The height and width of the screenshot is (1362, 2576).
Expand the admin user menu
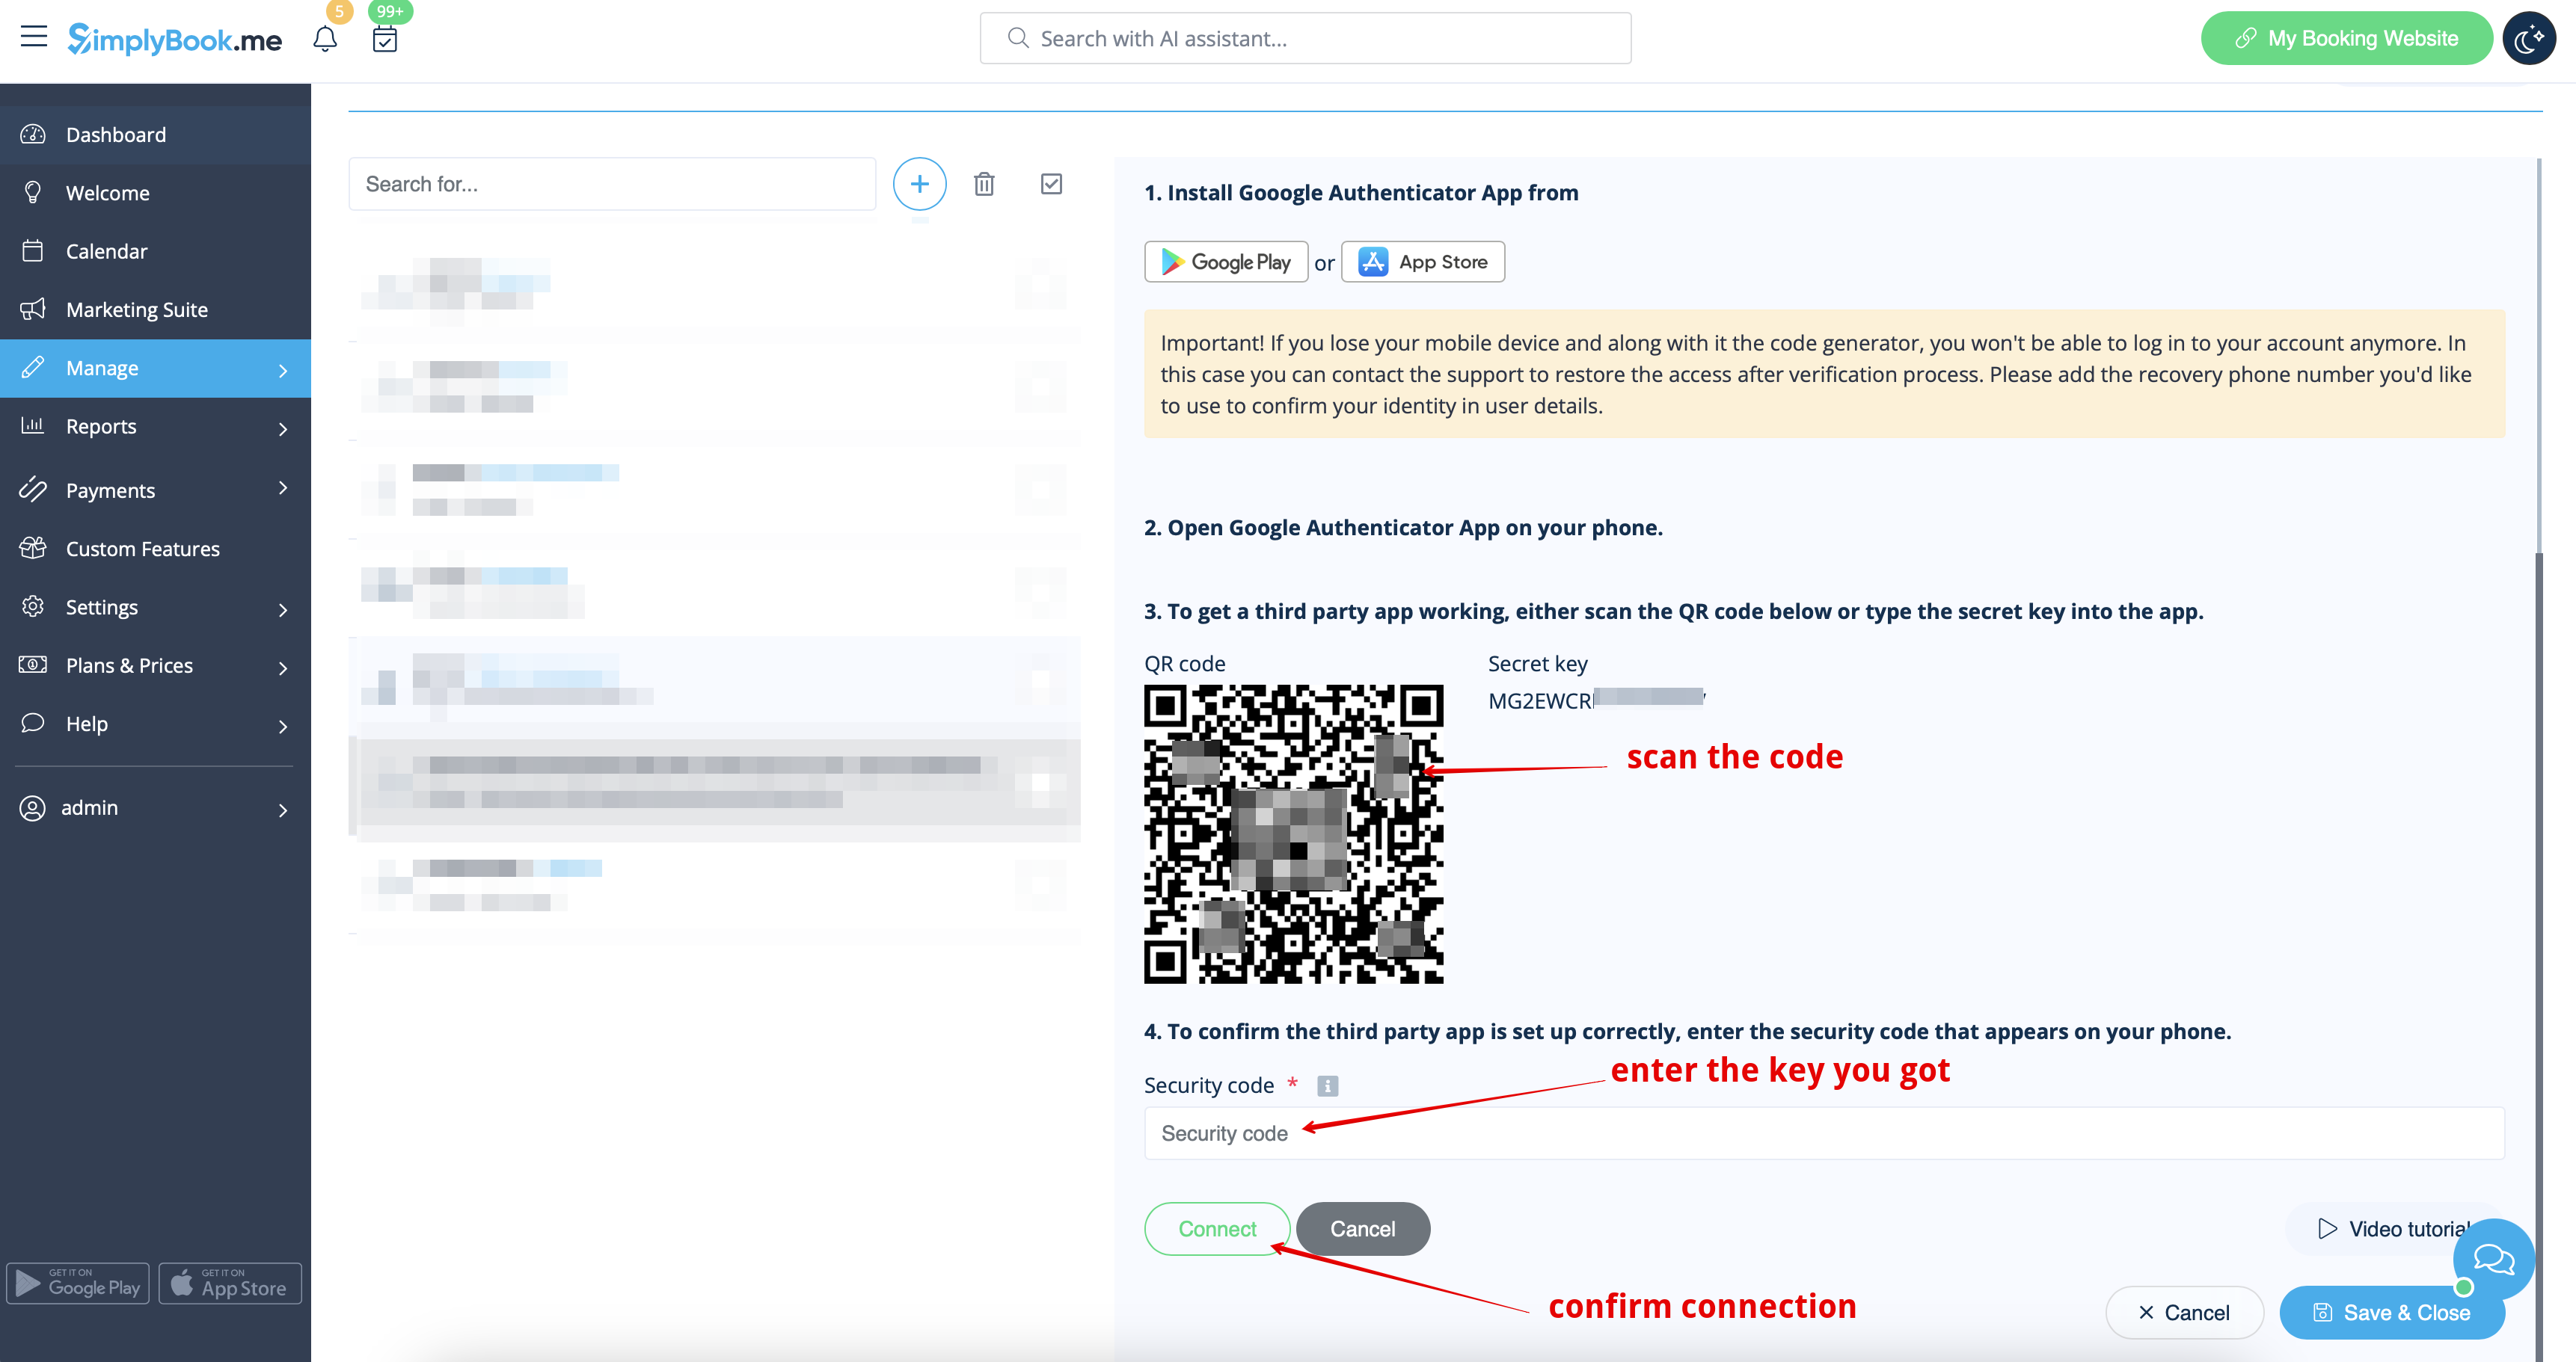(x=155, y=808)
